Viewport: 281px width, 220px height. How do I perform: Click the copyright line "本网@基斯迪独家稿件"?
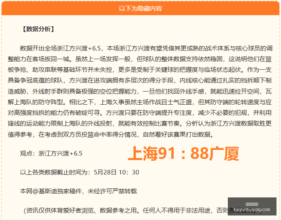pyautogui.click(x=51, y=191)
